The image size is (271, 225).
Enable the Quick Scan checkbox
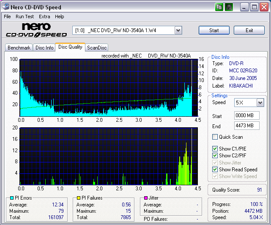coord(215,137)
